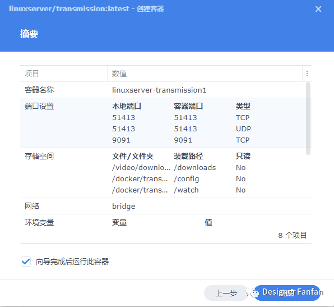Screen dimensions: 334x307
Task: Close the create container dialog
Action: [x=318, y=9]
